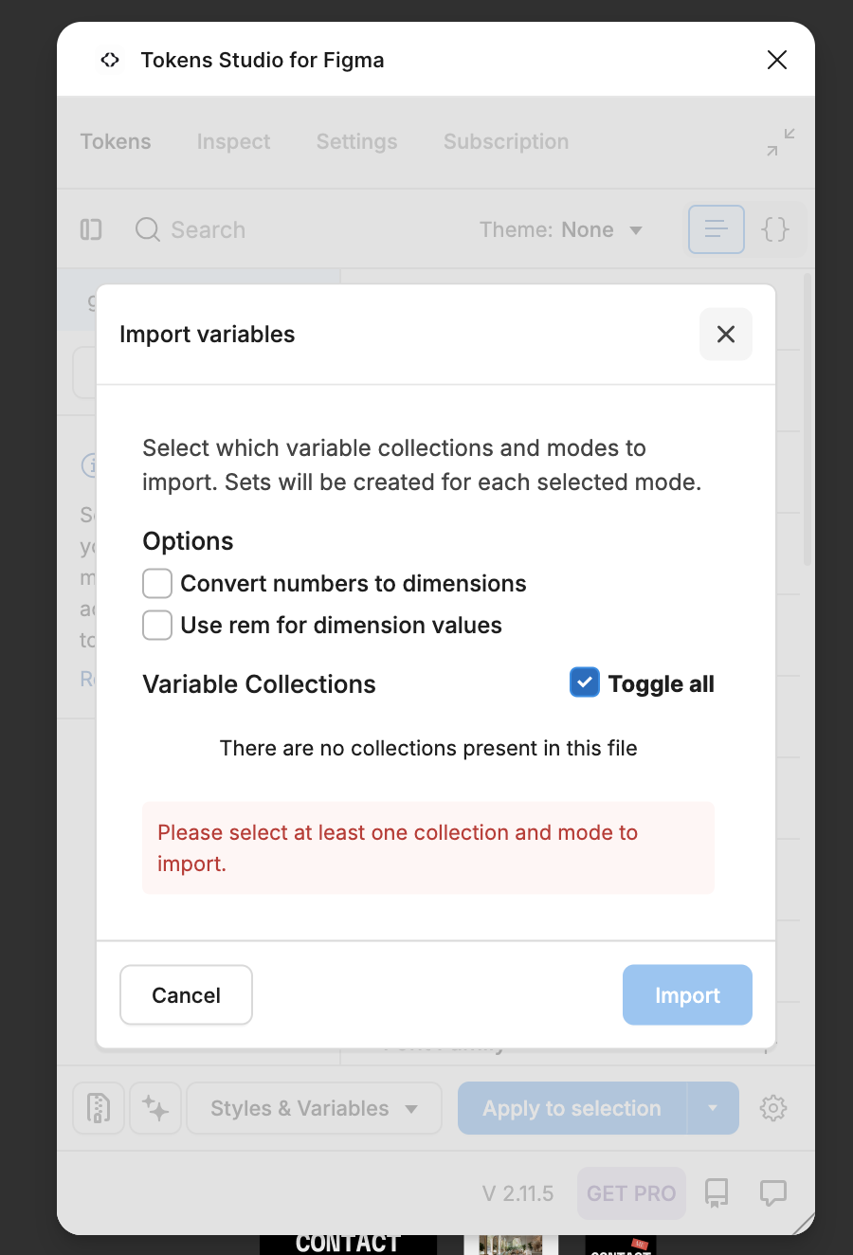Click the settings gear icon
853x1255 pixels.
coord(773,1108)
